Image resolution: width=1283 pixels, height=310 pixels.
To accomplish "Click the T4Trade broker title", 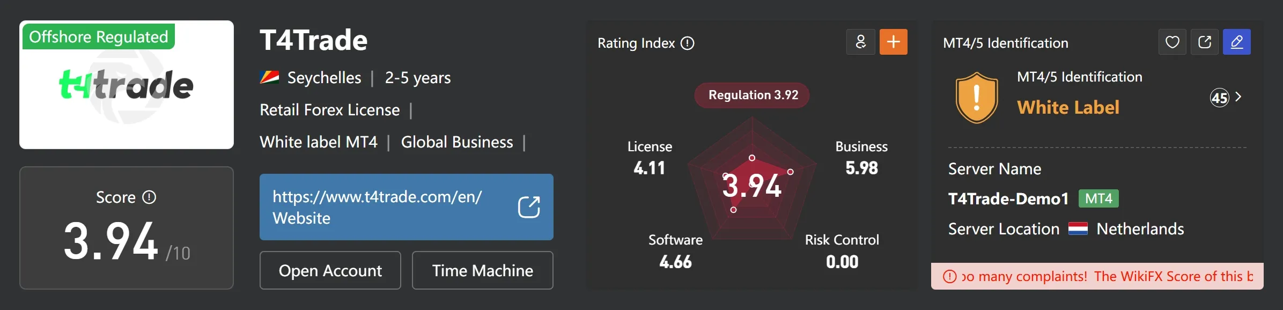I will pos(314,40).
